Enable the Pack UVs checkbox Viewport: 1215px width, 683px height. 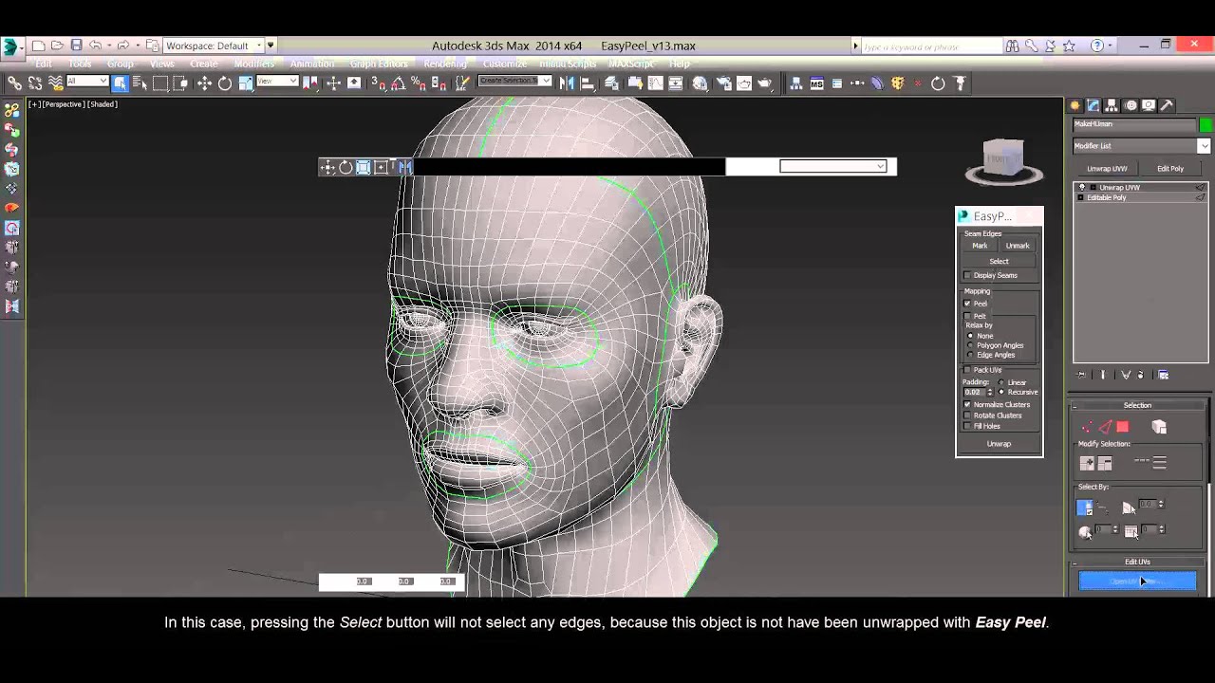point(967,370)
